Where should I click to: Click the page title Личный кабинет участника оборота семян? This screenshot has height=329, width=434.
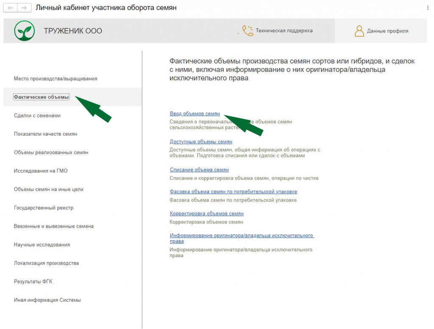tap(106, 8)
